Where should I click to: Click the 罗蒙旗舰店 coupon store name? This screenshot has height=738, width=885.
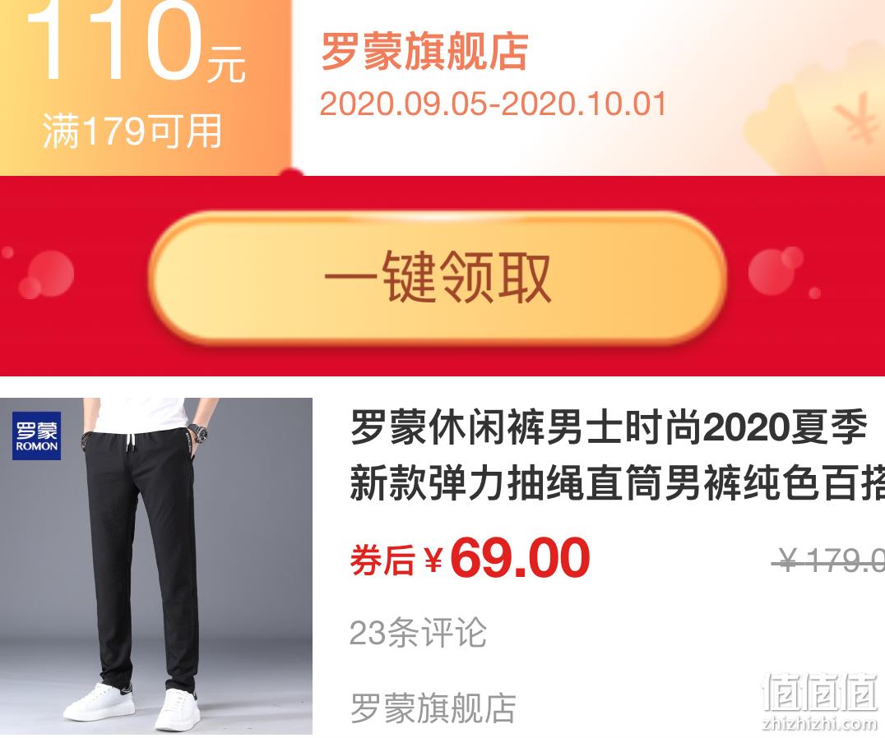(424, 52)
